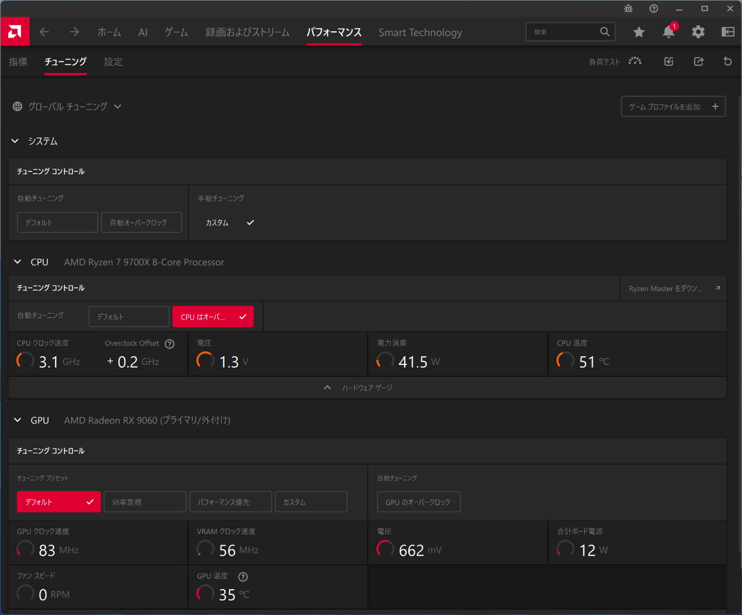Collapse the GPU section
Viewport: 742px width, 615px height.
(18, 420)
